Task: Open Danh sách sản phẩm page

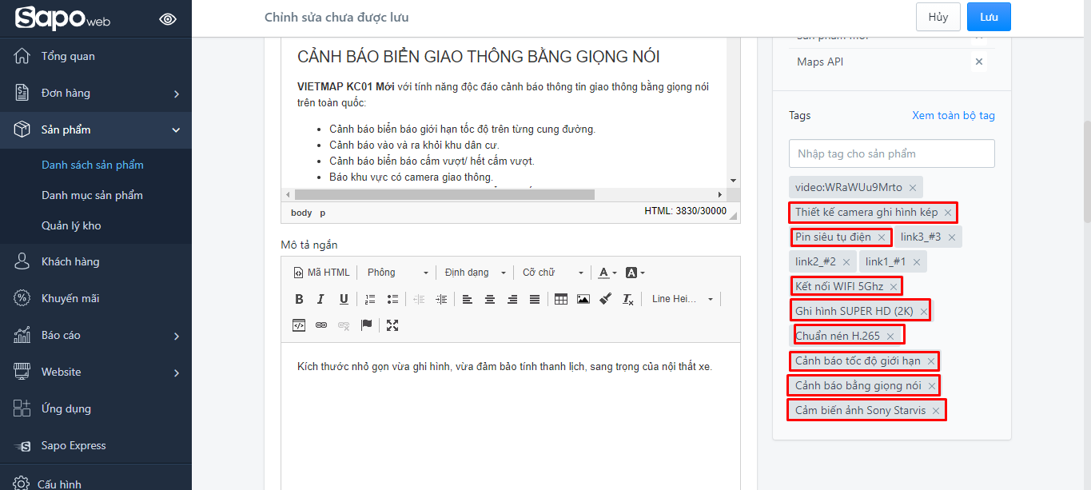Action: [x=93, y=165]
